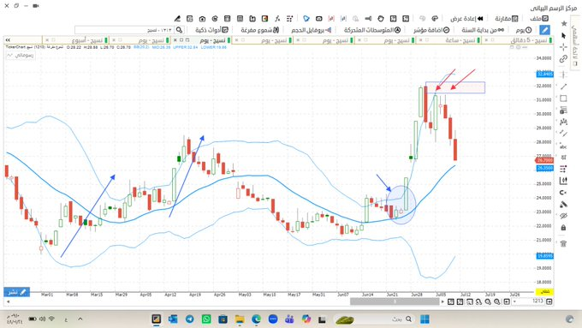Open the يوم interval dropdown
The height and width of the screenshot is (328, 582).
(524, 30)
